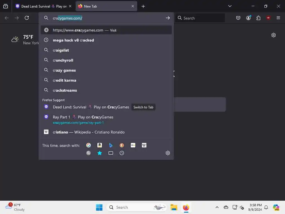Screen dimensions: 285x214
Task: Expand the list all tabs chevron
Action: [230, 6]
